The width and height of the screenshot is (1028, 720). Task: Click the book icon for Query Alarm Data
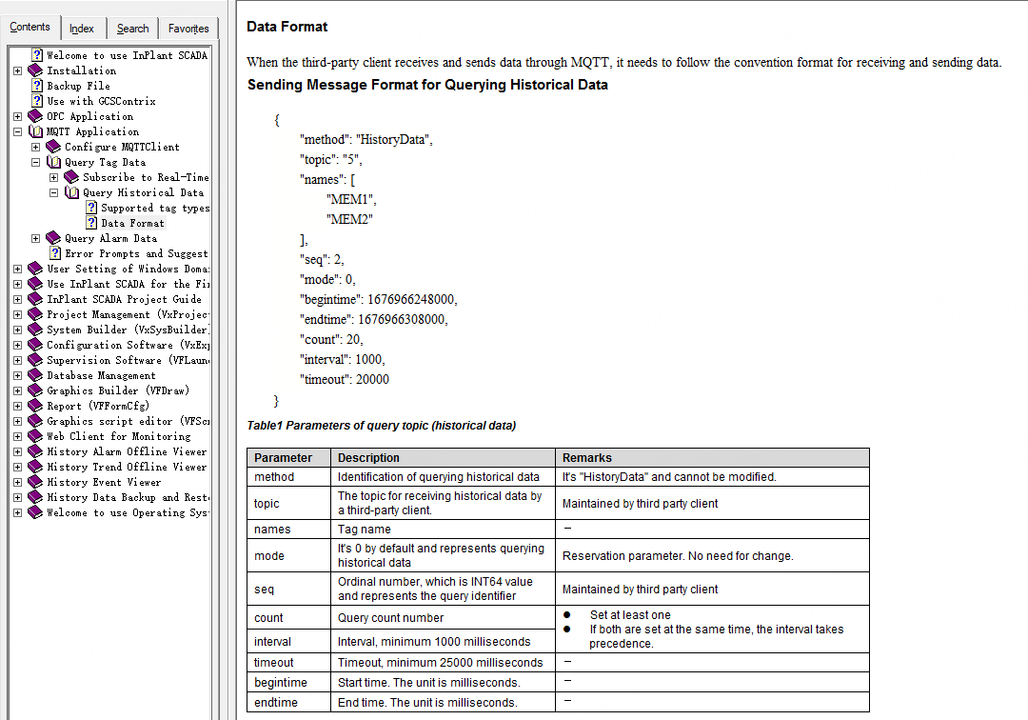(x=53, y=238)
